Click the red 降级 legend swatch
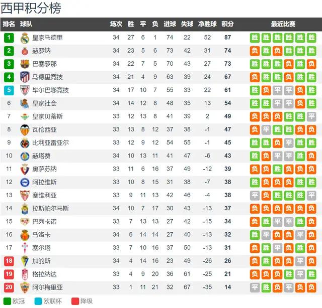The width and height of the screenshot is (322, 308). tap(75, 301)
